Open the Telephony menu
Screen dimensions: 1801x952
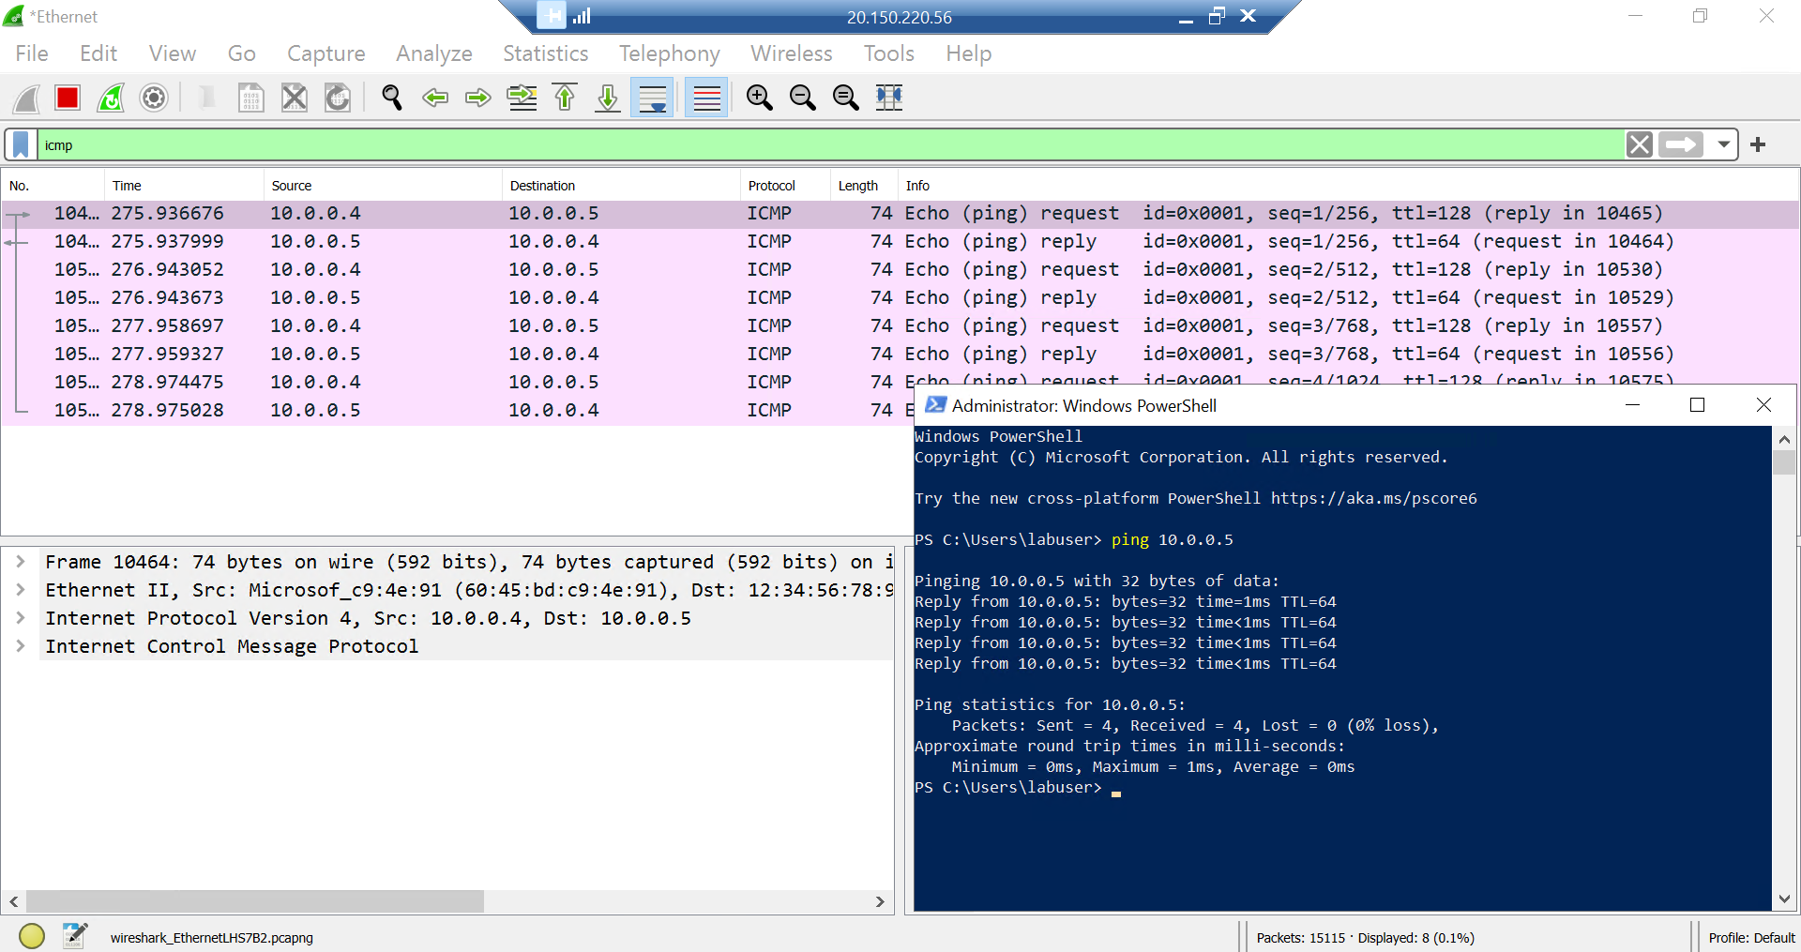668,53
